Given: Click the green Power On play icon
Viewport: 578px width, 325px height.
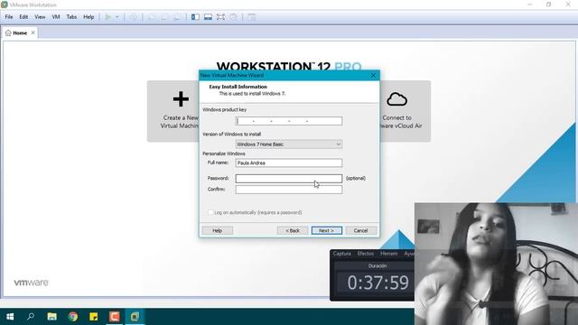Looking at the screenshot, I should tap(108, 17).
